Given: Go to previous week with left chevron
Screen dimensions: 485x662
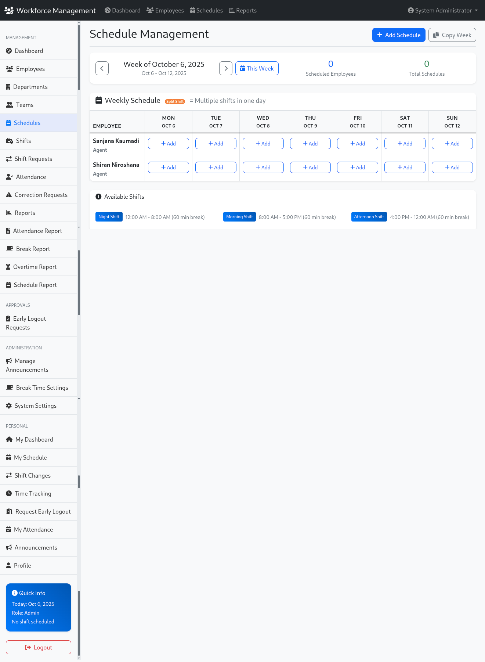Looking at the screenshot, I should 102,68.
